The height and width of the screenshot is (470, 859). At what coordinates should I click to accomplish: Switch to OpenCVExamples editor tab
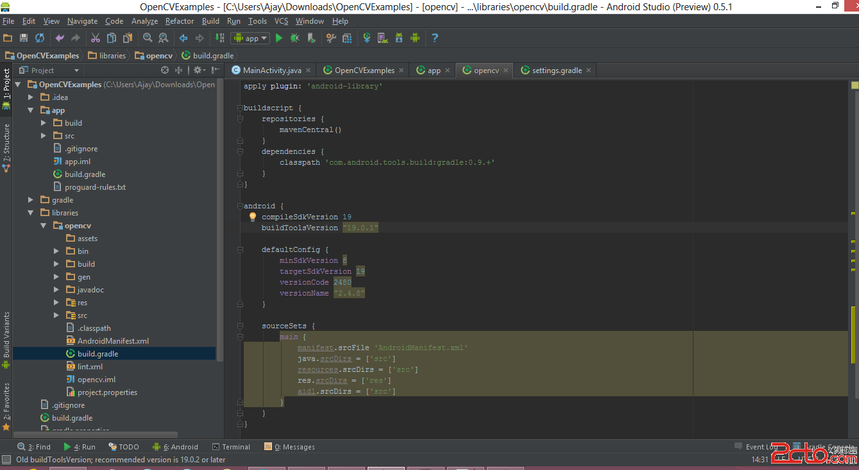point(364,71)
